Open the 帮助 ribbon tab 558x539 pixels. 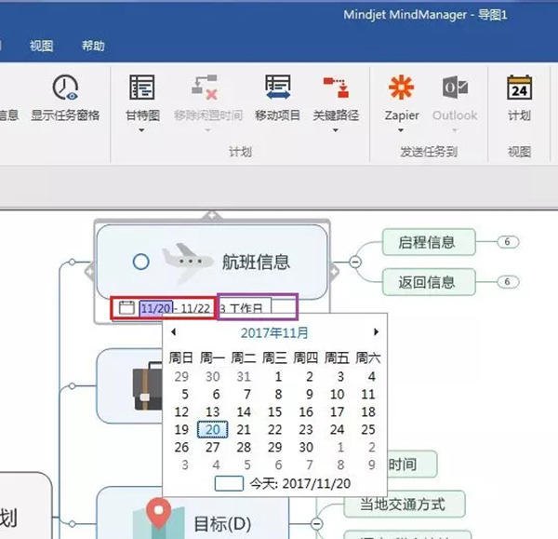point(93,46)
